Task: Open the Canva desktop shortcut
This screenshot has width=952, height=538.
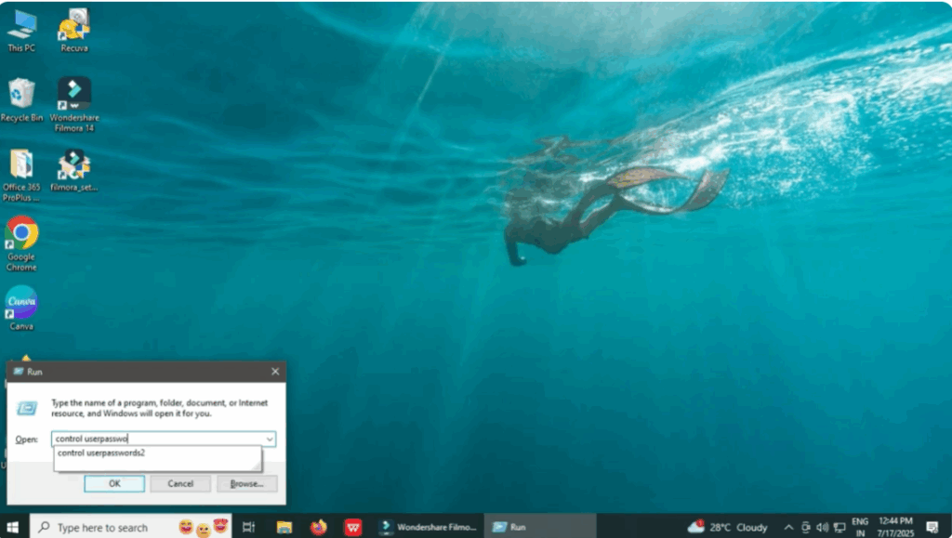Action: (x=21, y=303)
